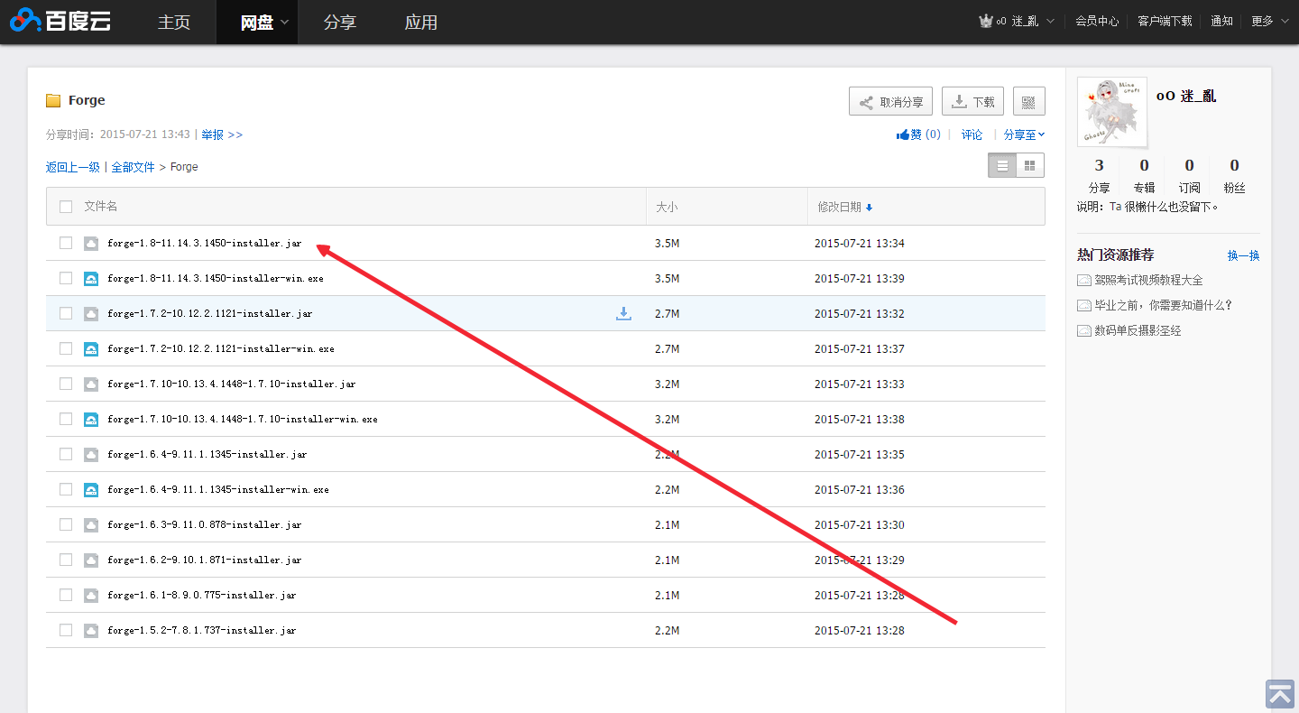Screen dimensions: 1299x713
Task: Check forge-1.6.4-9.11.1.1345-installer.jar checkbox
Action: pyautogui.click(x=66, y=454)
